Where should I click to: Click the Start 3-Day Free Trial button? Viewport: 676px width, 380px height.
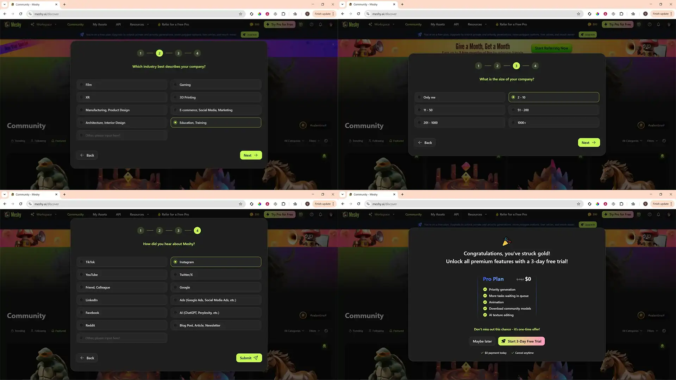[521, 341]
